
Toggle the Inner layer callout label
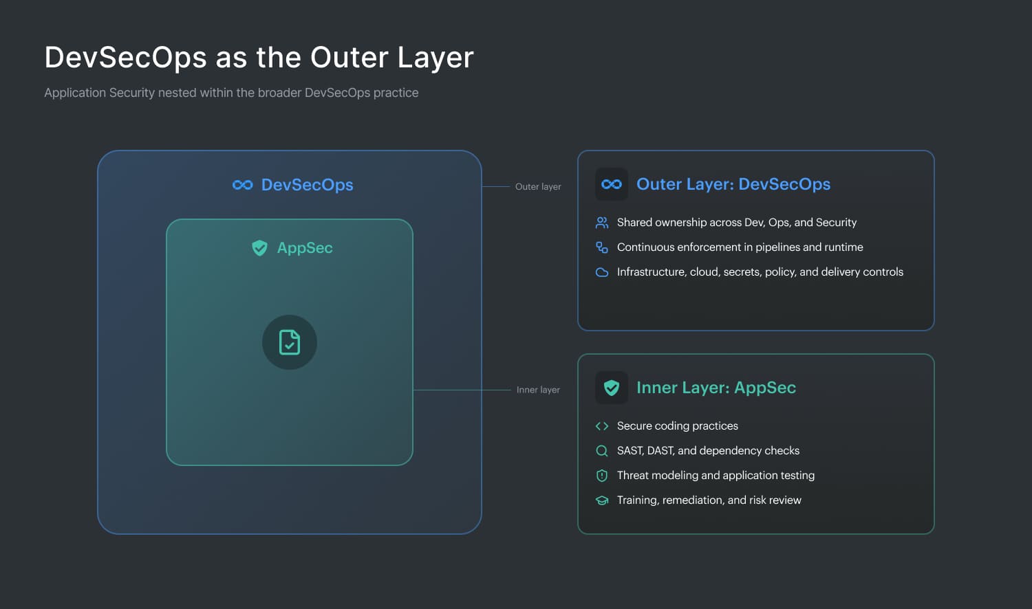[538, 389]
